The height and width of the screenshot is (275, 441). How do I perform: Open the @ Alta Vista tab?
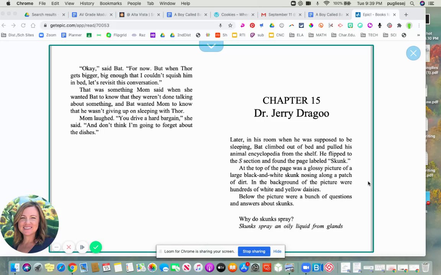point(140,15)
